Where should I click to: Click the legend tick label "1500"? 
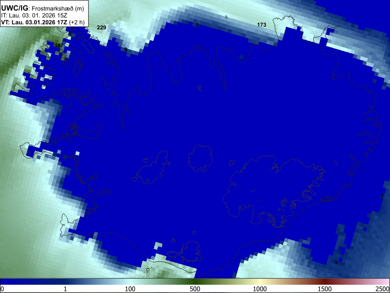click(325, 289)
